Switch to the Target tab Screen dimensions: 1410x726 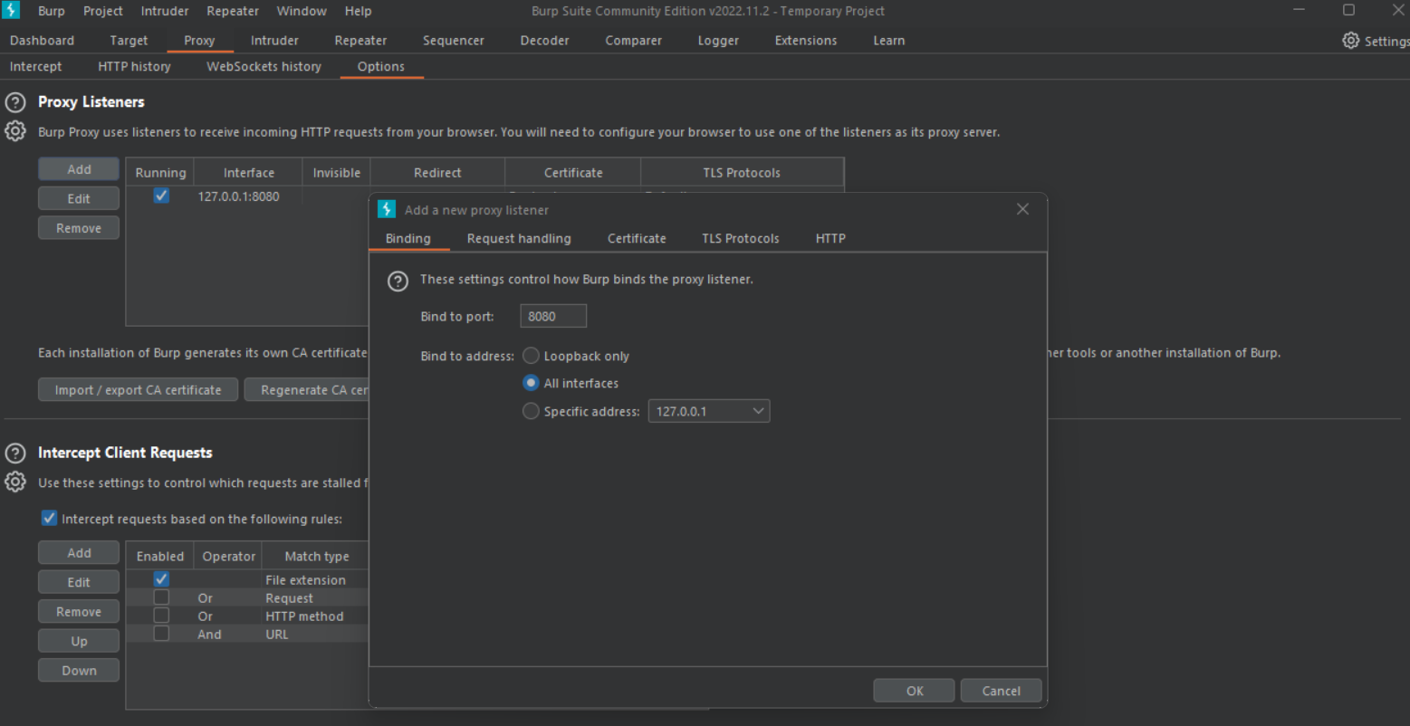click(129, 41)
